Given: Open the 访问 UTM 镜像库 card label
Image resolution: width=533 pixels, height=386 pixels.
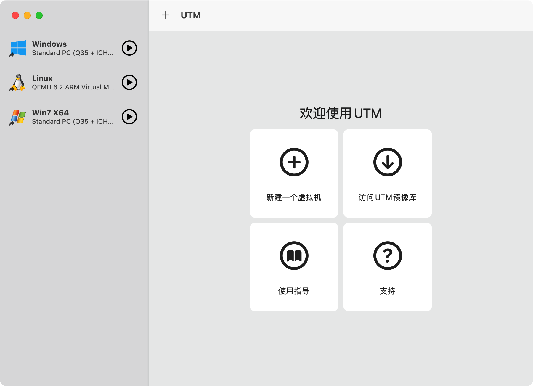Looking at the screenshot, I should tap(387, 197).
